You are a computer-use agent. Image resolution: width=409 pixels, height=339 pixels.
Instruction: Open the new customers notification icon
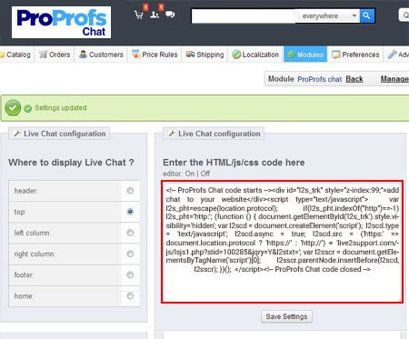tap(155, 15)
